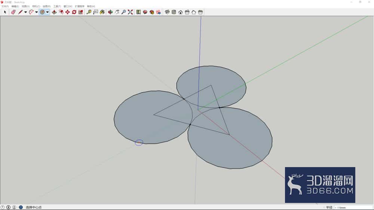The width and height of the screenshot is (374, 210).
Task: Click the geo-location status bar icon
Action: point(3,207)
